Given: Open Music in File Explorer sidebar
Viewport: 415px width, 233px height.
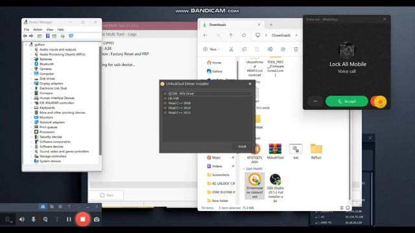Looking at the screenshot, I should [x=214, y=157].
